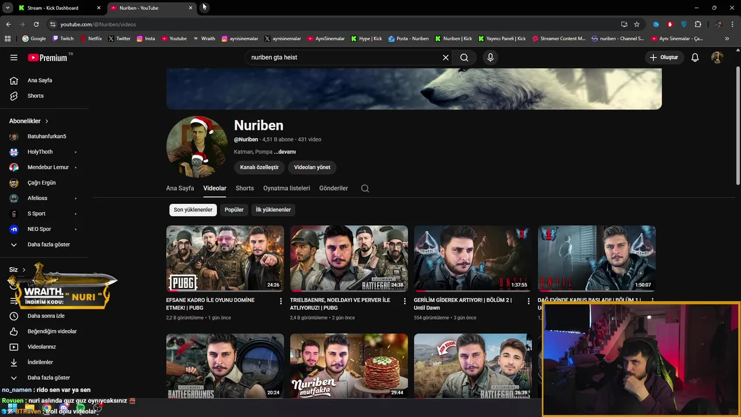
Task: Bookmark this page with the star
Action: click(x=637, y=24)
